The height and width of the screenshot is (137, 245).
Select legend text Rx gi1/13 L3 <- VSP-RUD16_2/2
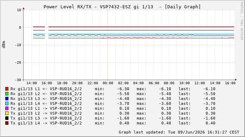click(x=46, y=99)
